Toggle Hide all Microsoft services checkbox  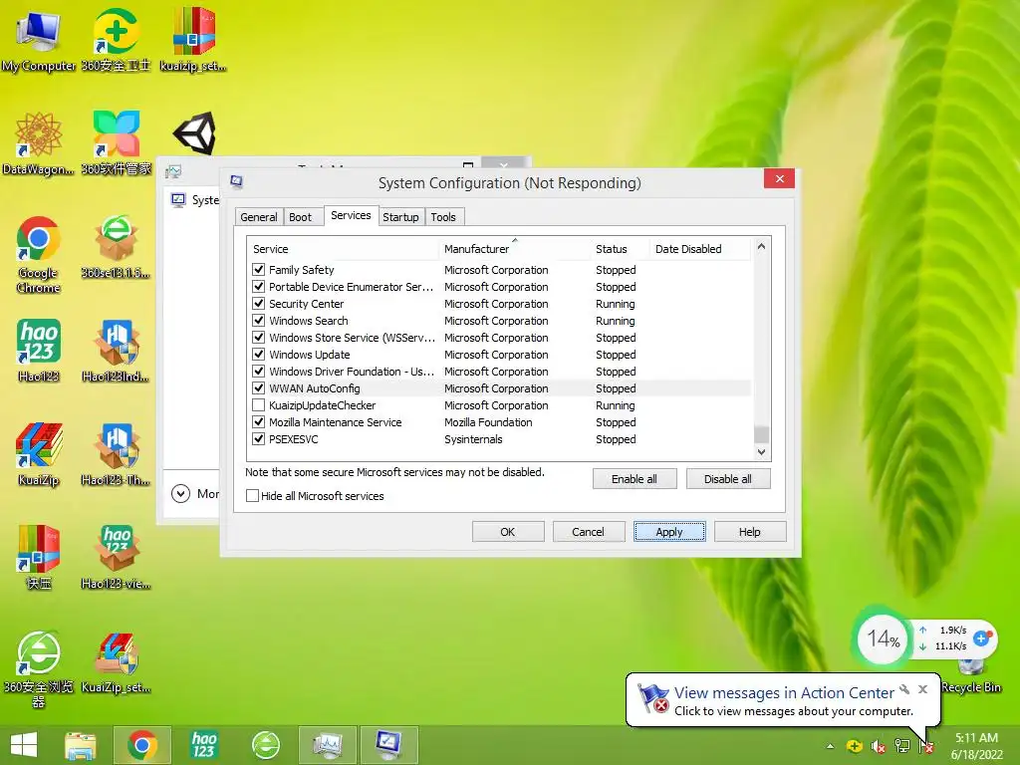[x=252, y=496]
